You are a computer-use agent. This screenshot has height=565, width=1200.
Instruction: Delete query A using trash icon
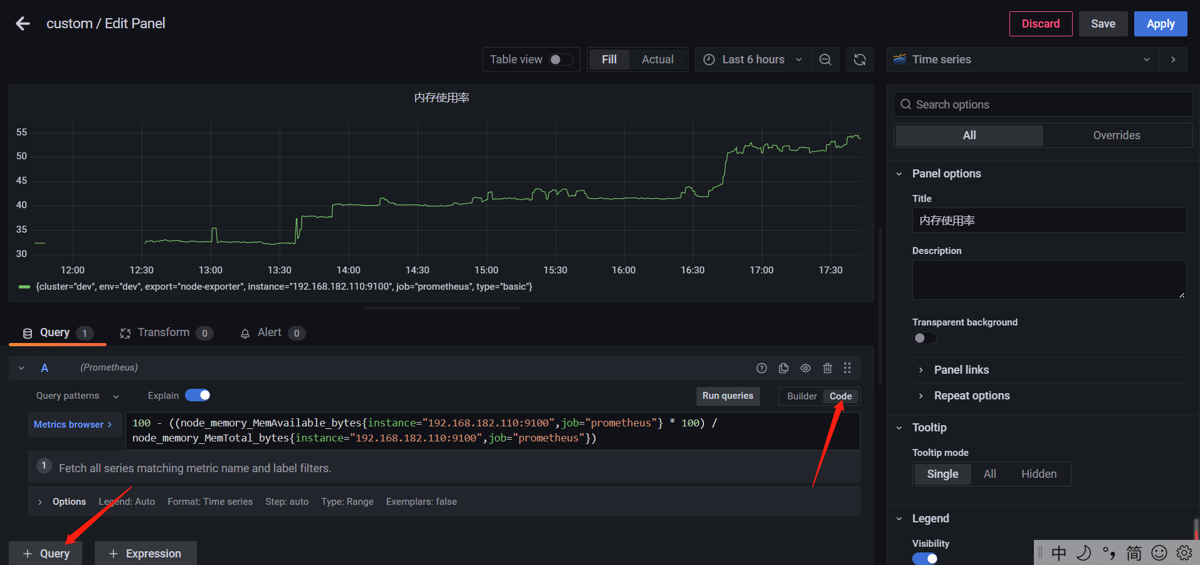[828, 368]
